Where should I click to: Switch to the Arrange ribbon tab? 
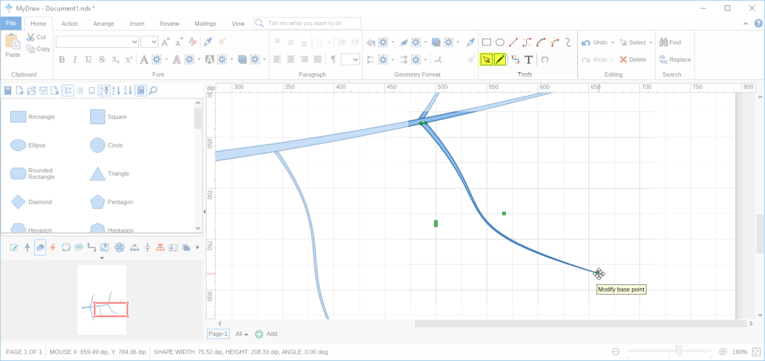[103, 24]
